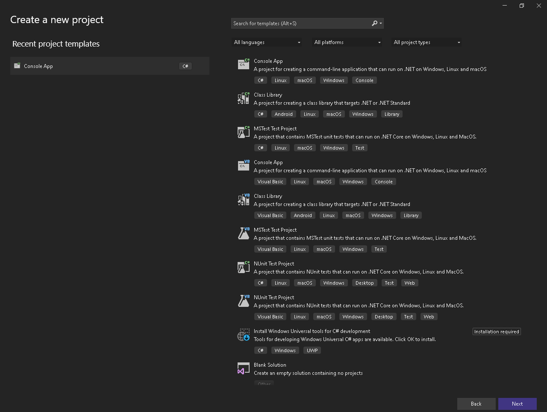Click the search magnifier icon
The width and height of the screenshot is (547, 412).
tap(375, 24)
